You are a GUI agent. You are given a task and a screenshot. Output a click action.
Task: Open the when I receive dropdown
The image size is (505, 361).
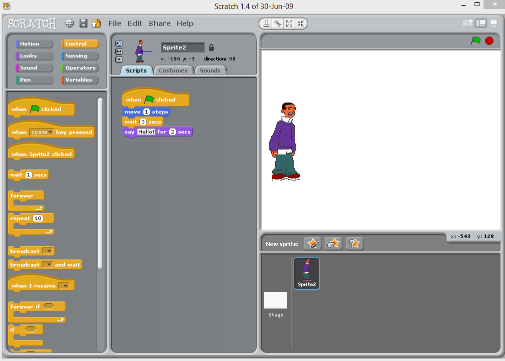click(x=64, y=285)
